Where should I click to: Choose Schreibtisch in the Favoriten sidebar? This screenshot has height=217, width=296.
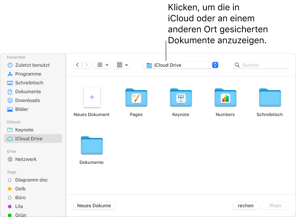tap(33, 83)
